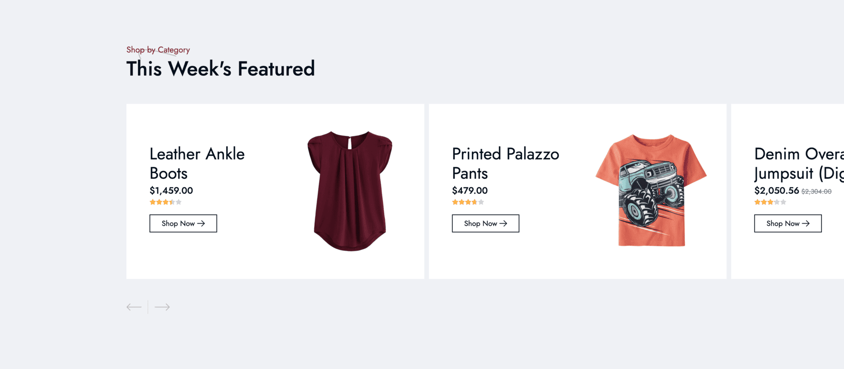Click the previous slide left arrow
This screenshot has width=844, height=369.
134,307
